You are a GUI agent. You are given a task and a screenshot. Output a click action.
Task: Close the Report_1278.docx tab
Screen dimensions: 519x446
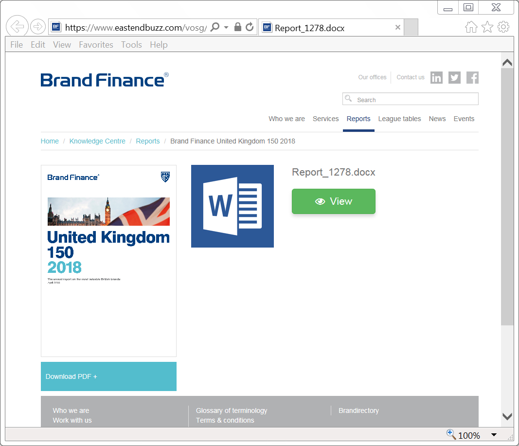tap(398, 27)
